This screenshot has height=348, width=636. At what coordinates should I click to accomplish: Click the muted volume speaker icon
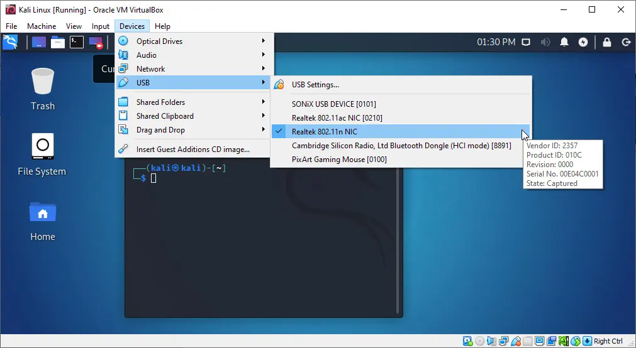pyautogui.click(x=545, y=42)
